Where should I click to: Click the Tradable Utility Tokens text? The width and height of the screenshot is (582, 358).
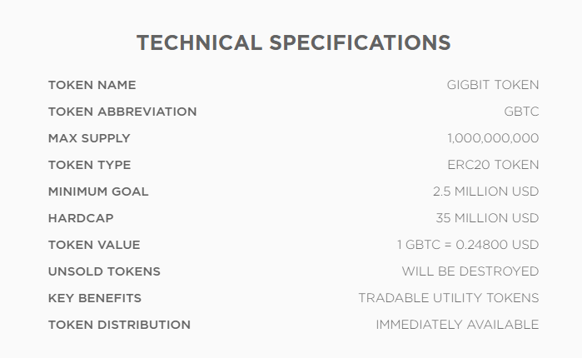coord(449,299)
